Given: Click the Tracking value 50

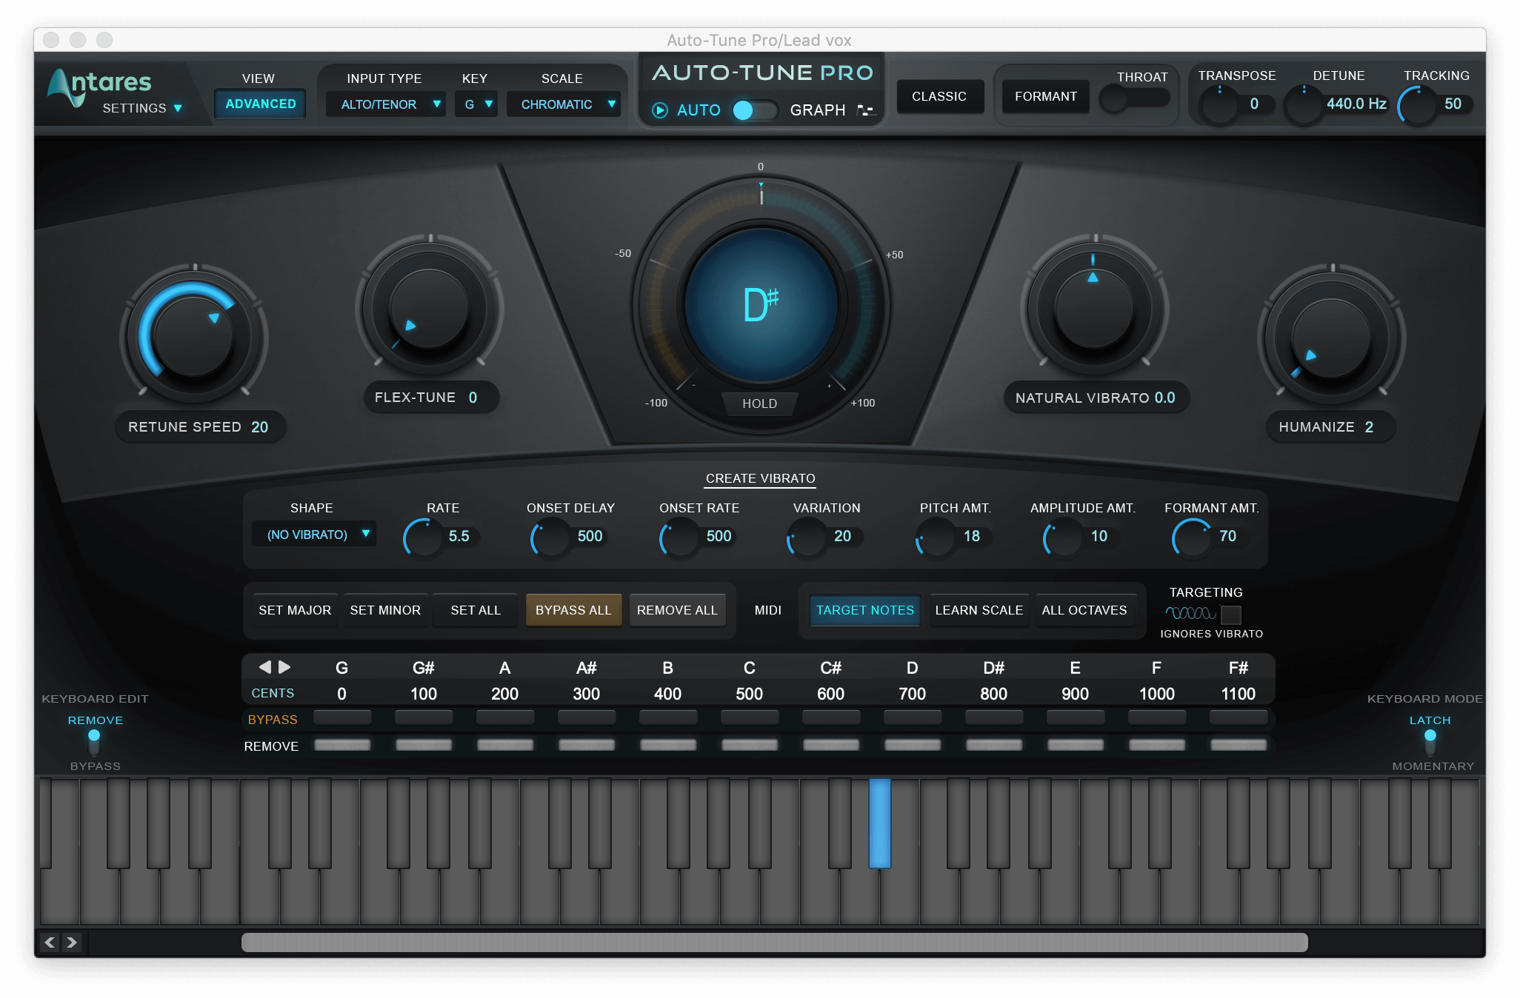Looking at the screenshot, I should click(x=1453, y=104).
